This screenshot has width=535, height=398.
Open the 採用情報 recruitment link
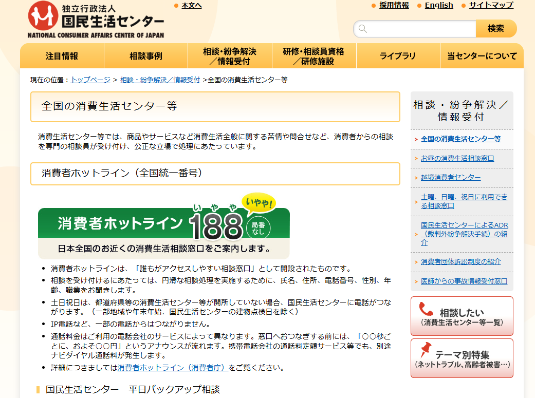394,5
